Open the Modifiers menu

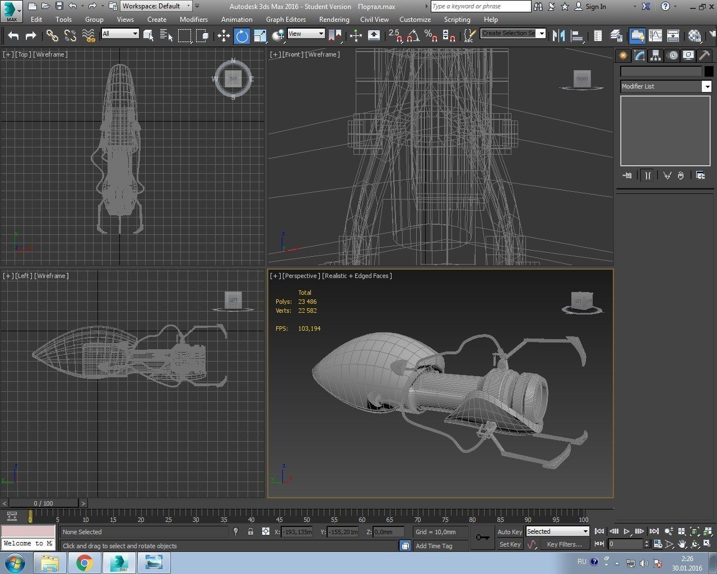point(193,19)
